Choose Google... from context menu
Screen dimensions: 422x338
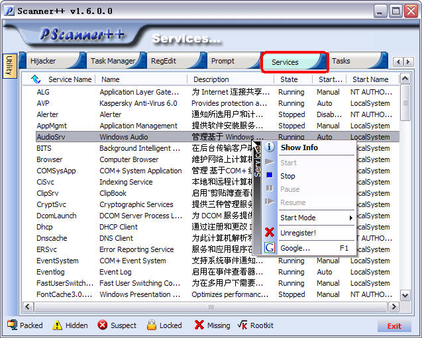(x=317, y=248)
